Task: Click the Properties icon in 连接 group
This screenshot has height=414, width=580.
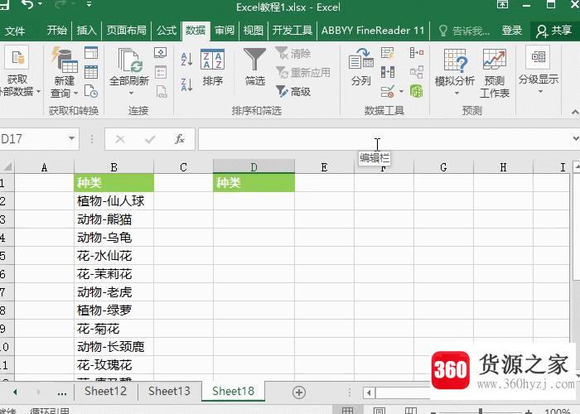Action: click(x=161, y=72)
